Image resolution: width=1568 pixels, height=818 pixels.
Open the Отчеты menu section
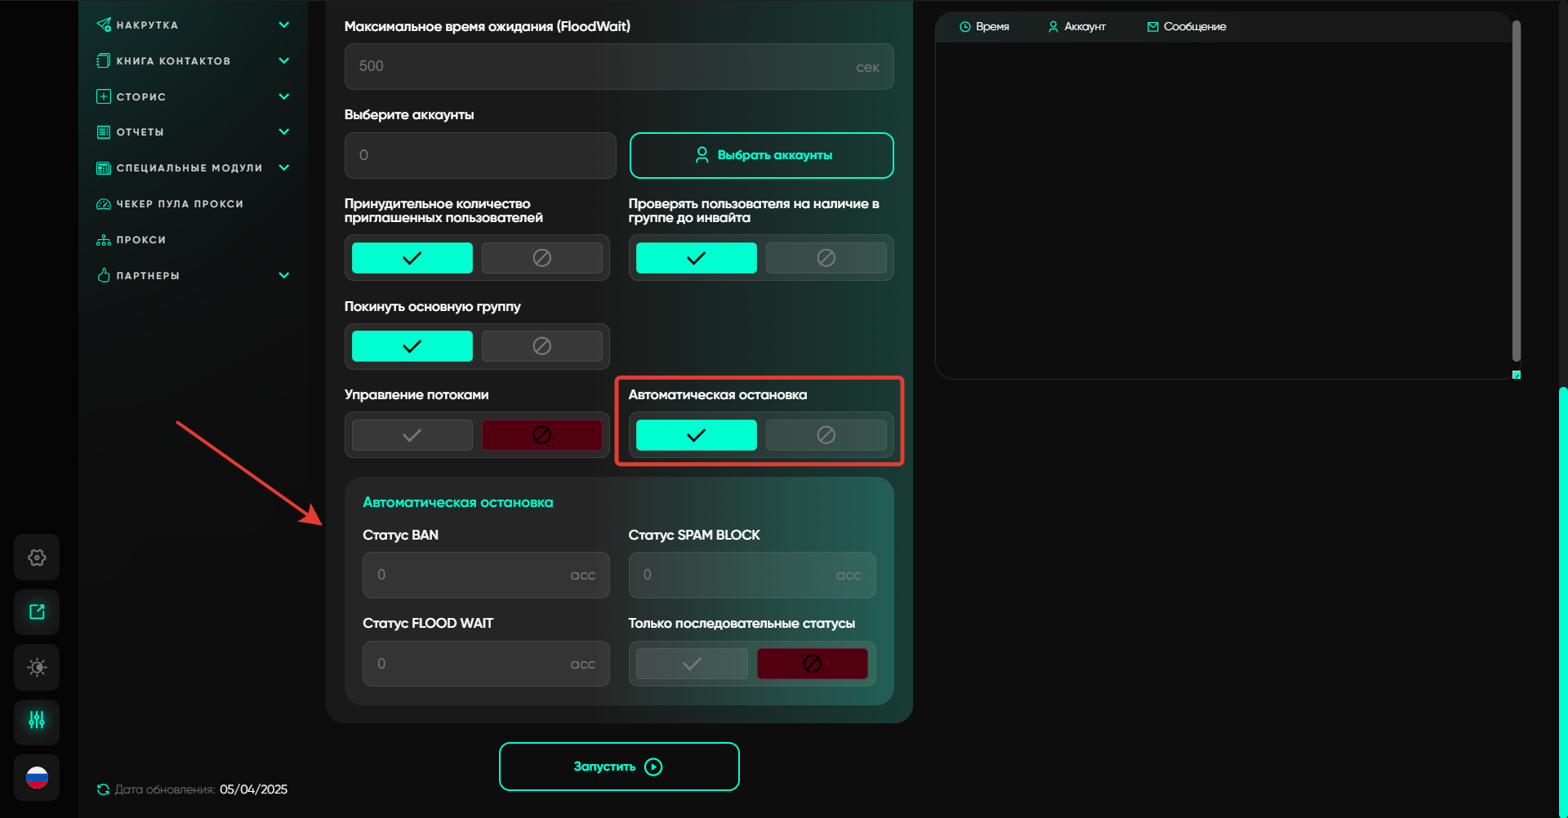(140, 132)
